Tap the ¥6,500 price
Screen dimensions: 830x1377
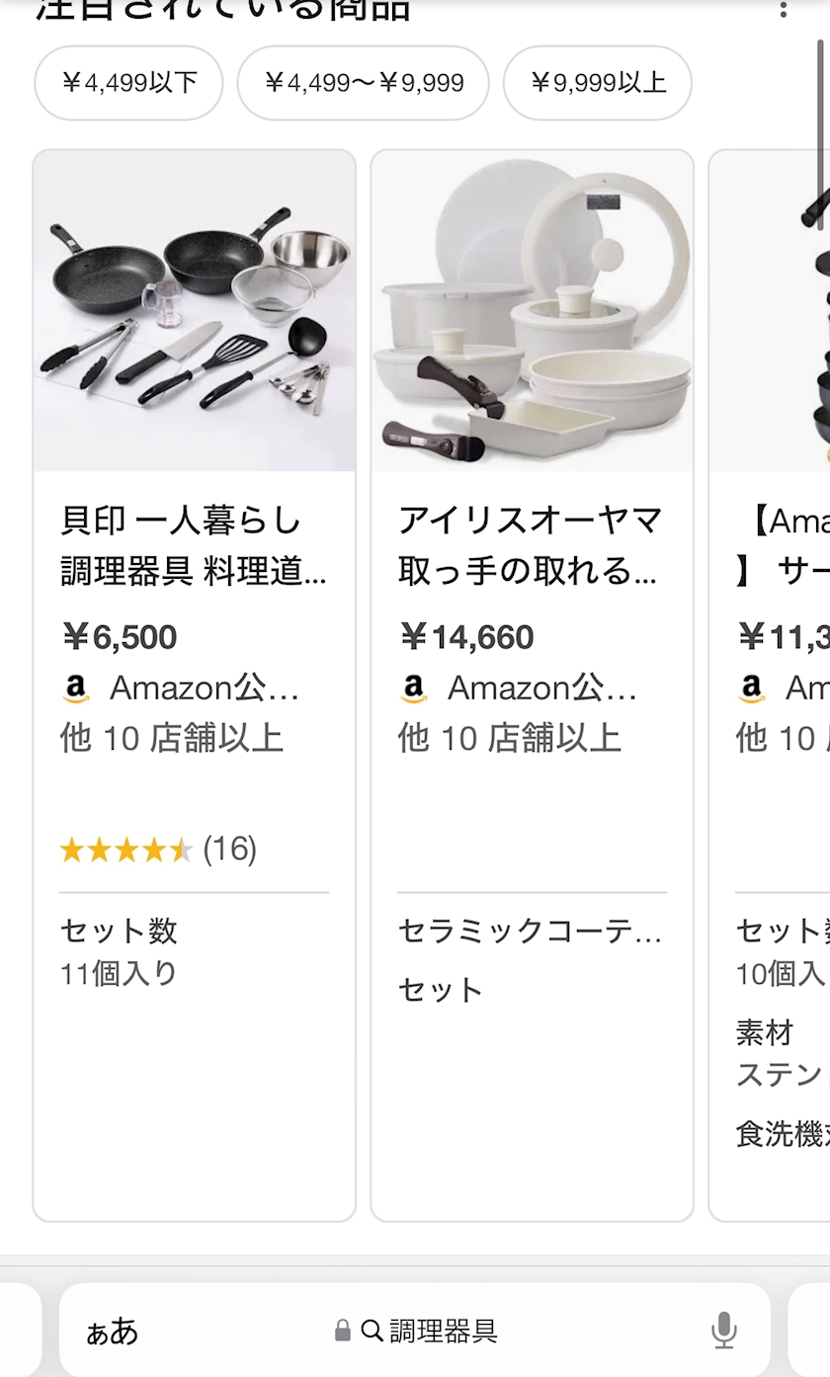click(x=120, y=637)
